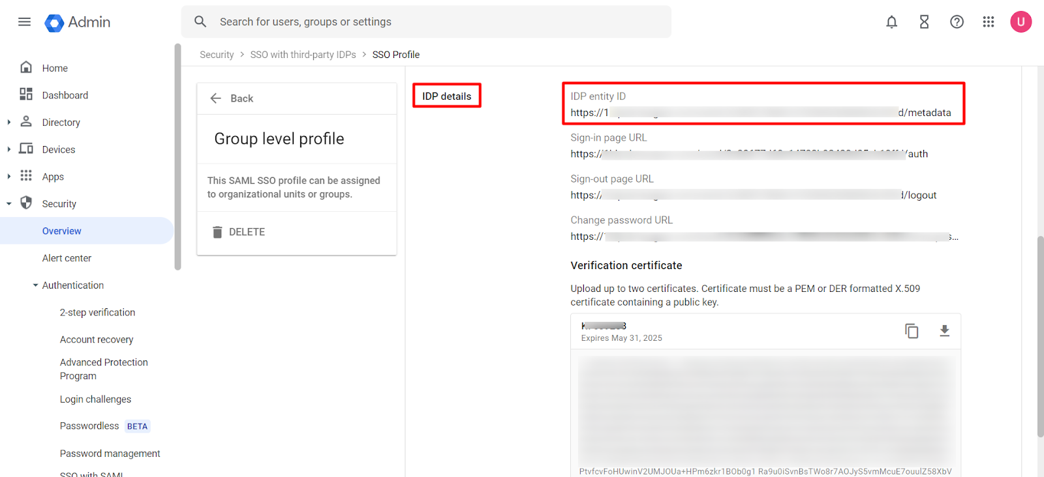Viewport: 1044px width, 477px height.
Task: Go to SSO with third-party IDPs breadcrumb
Action: [x=303, y=55]
